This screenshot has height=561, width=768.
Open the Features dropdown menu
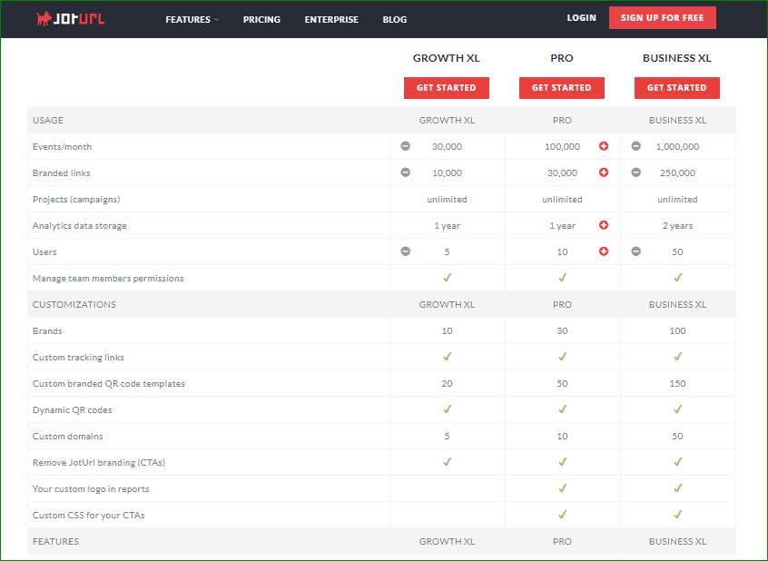192,20
